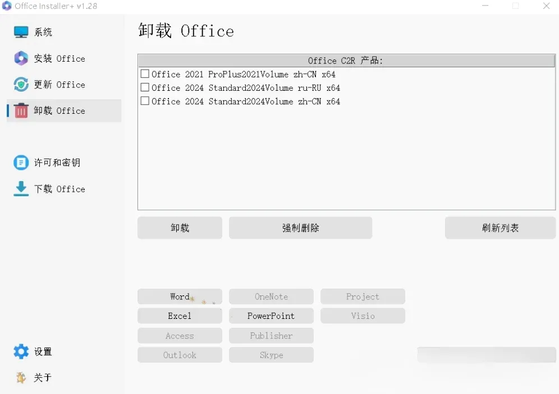Select 卸载 Office in the sidebar
Viewport: 559px width, 394px height.
[x=64, y=111]
